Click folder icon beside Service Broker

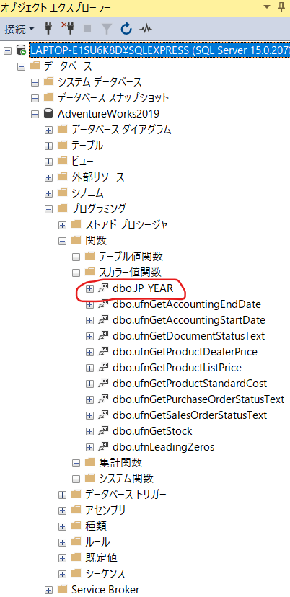coord(63,589)
